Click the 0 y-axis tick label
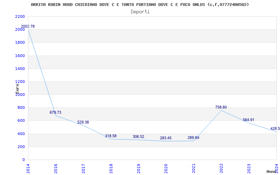Screen dimensions: 280x175 [23, 160]
